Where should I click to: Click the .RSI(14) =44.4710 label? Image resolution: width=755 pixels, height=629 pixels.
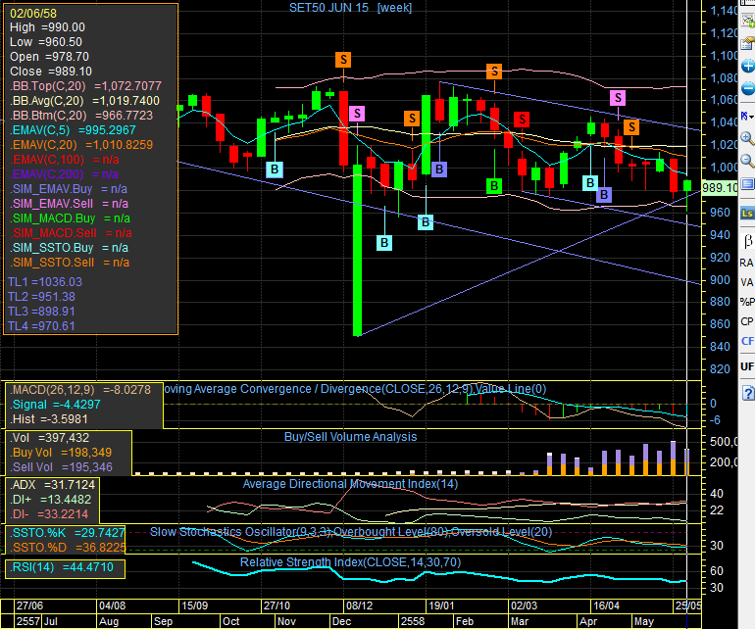(x=62, y=567)
